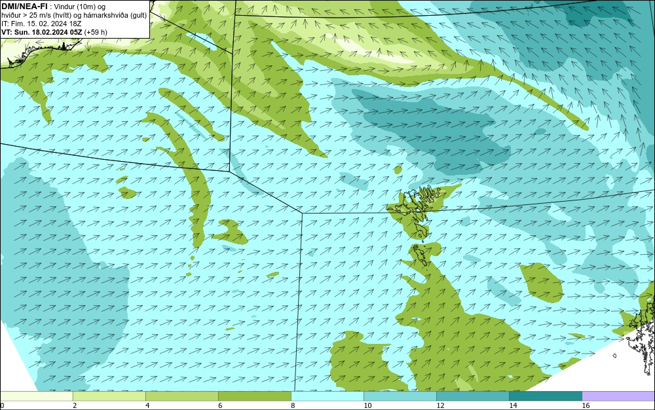655x410 pixels.
Task: Click the legend scale label '12'
Action: [440, 405]
